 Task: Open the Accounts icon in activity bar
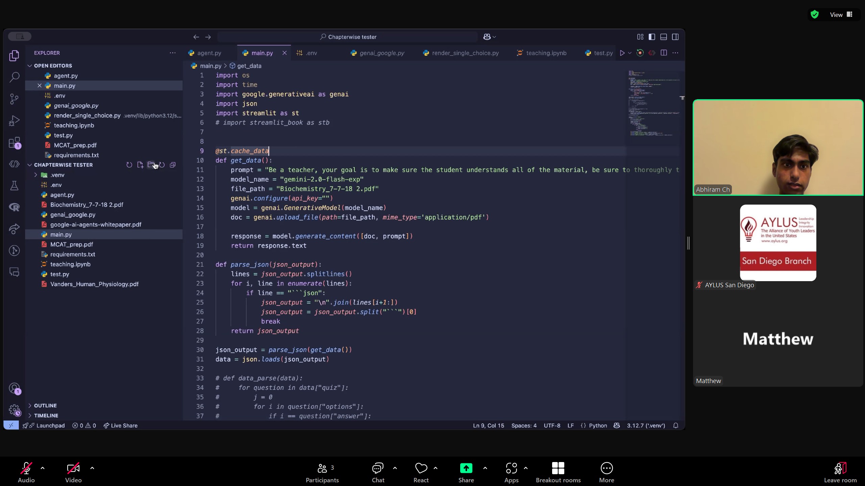coord(14,388)
